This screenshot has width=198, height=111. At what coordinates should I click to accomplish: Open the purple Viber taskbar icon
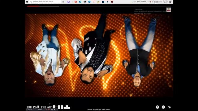(68, 2)
